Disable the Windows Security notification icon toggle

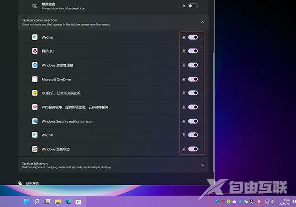tap(193, 121)
